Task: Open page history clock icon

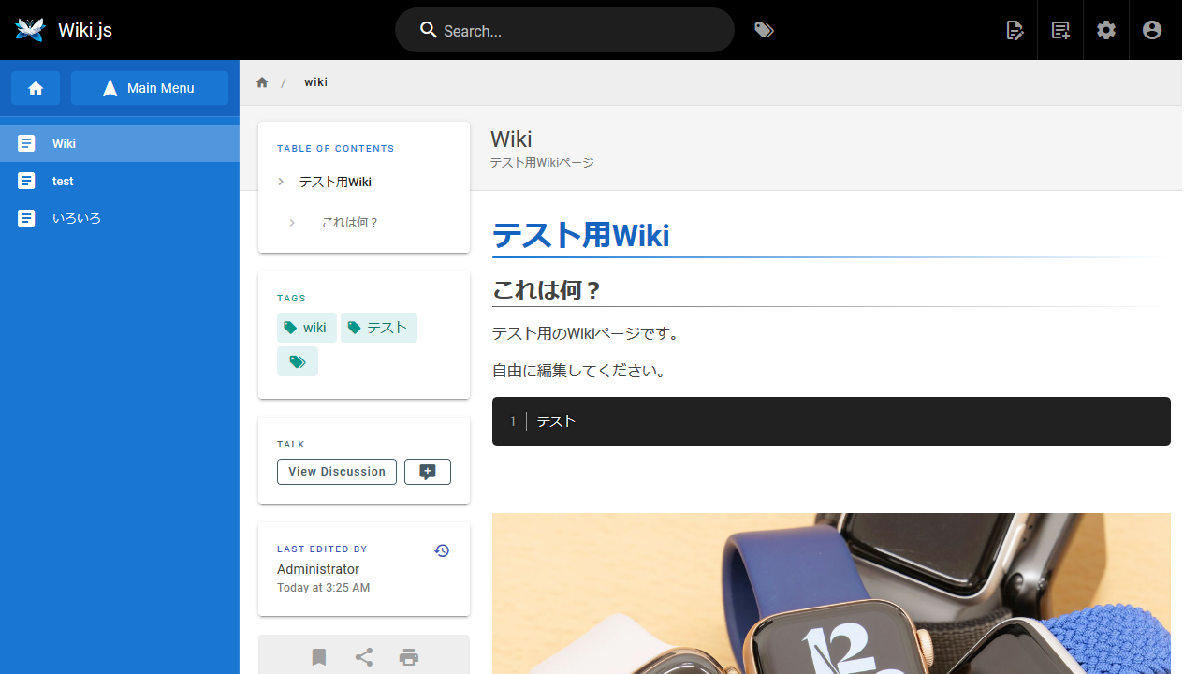Action: pos(442,550)
